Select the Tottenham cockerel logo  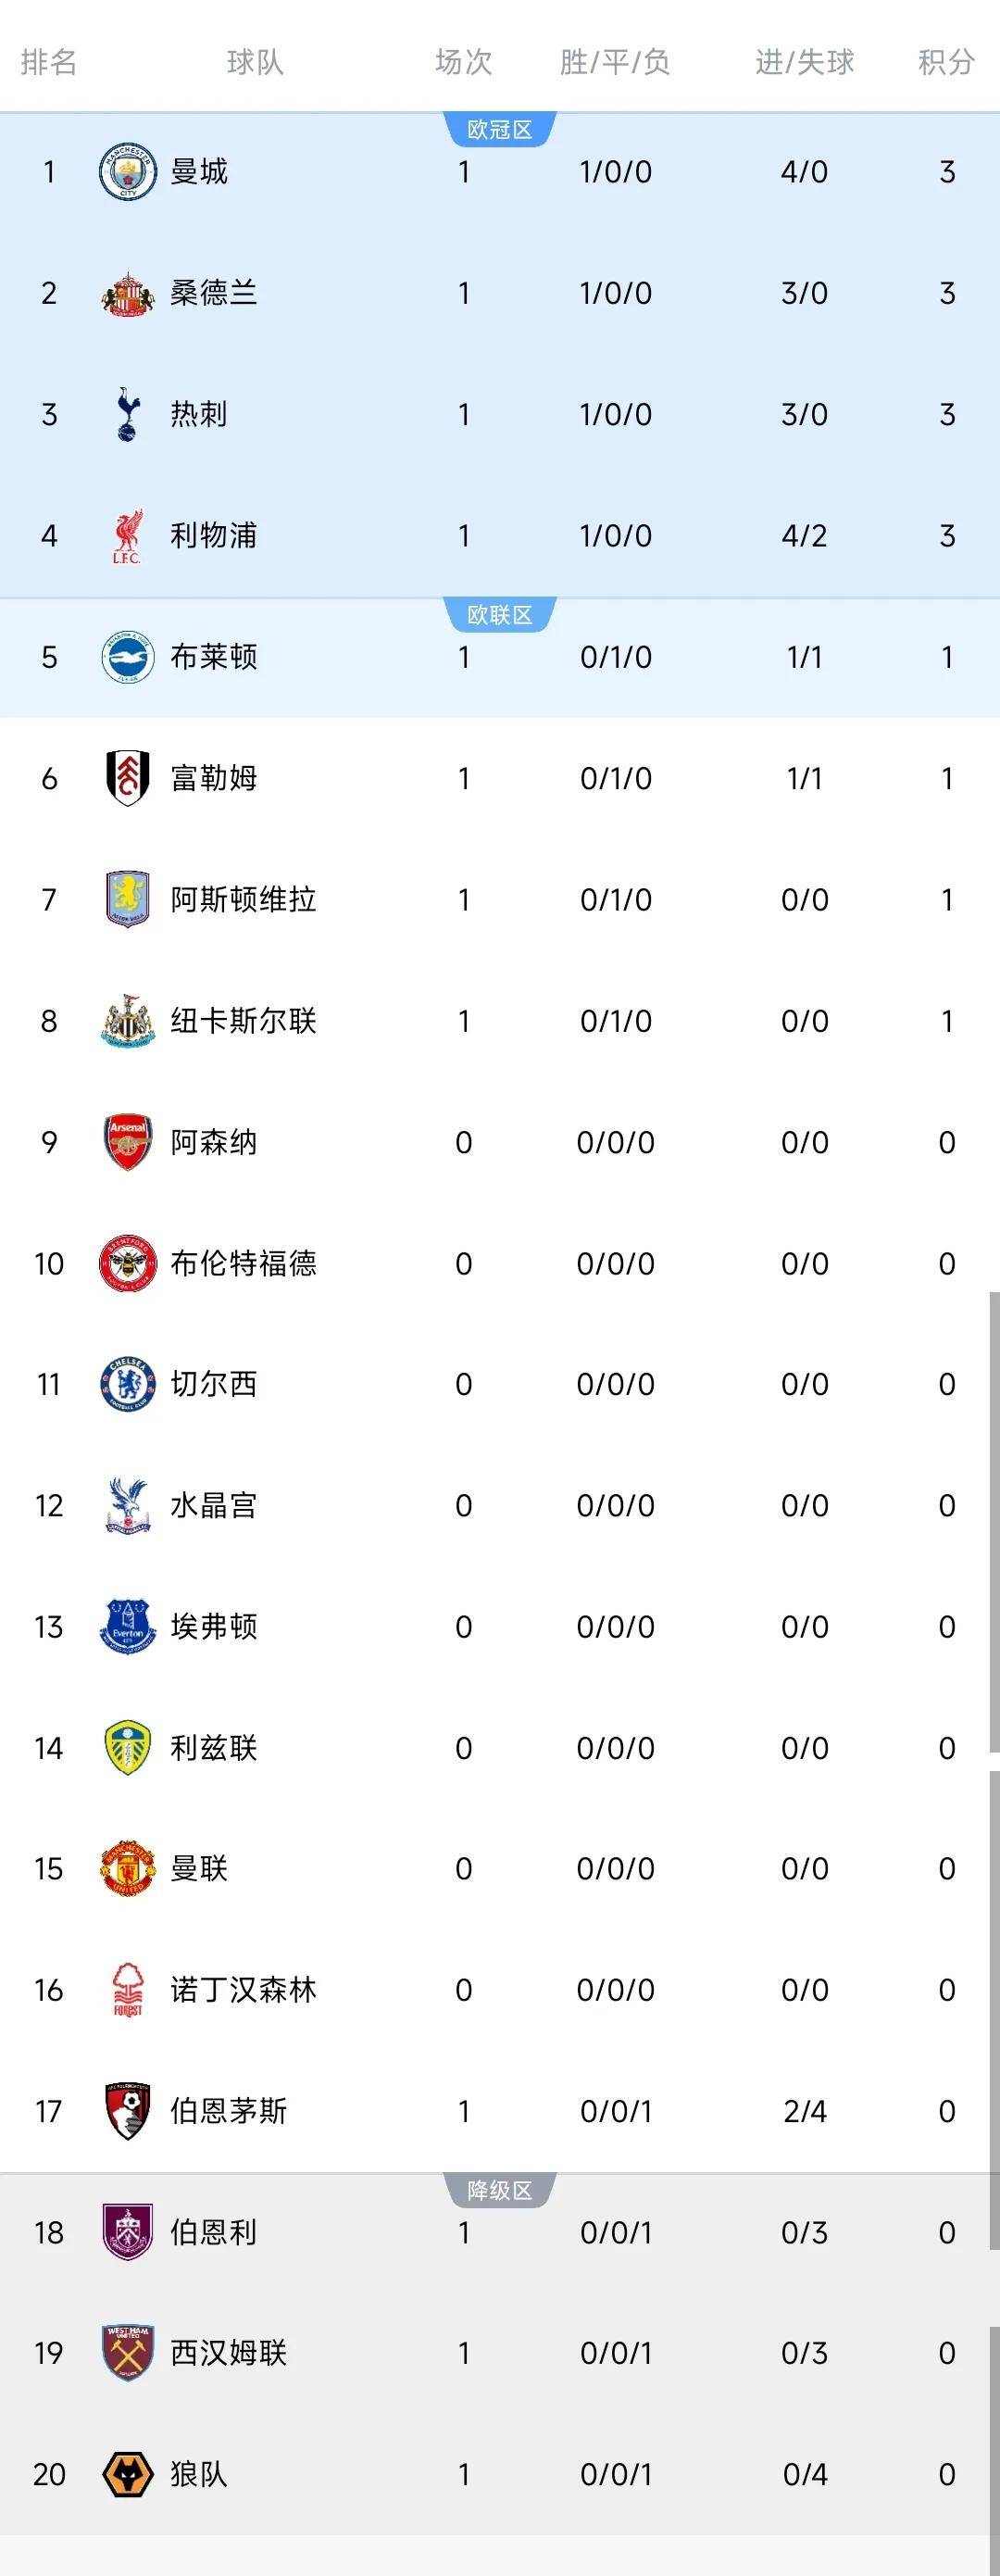coord(128,414)
